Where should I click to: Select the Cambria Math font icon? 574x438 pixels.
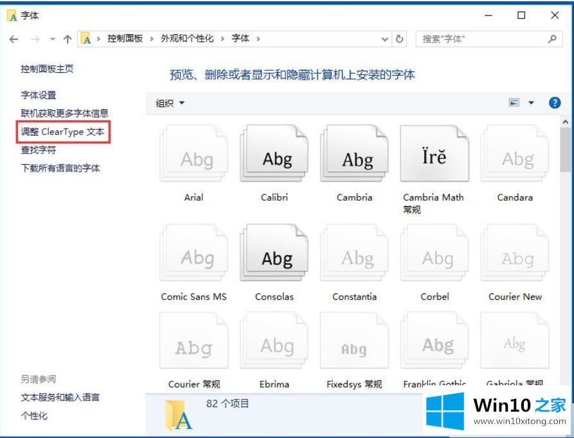[x=435, y=154]
